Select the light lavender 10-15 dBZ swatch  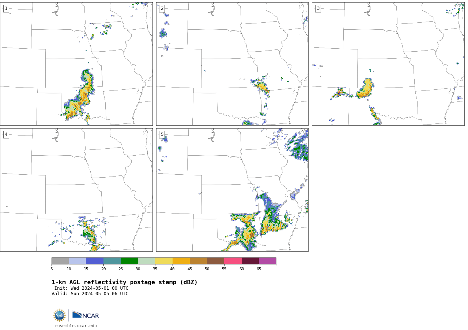pyautogui.click(x=78, y=261)
